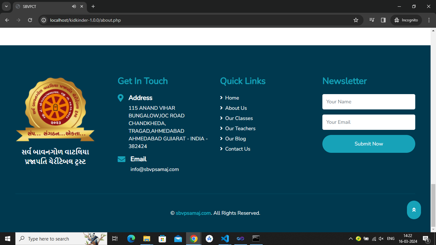436x245 pixels.
Task: Open Visual Studio Code from the taskbar
Action: click(225, 239)
